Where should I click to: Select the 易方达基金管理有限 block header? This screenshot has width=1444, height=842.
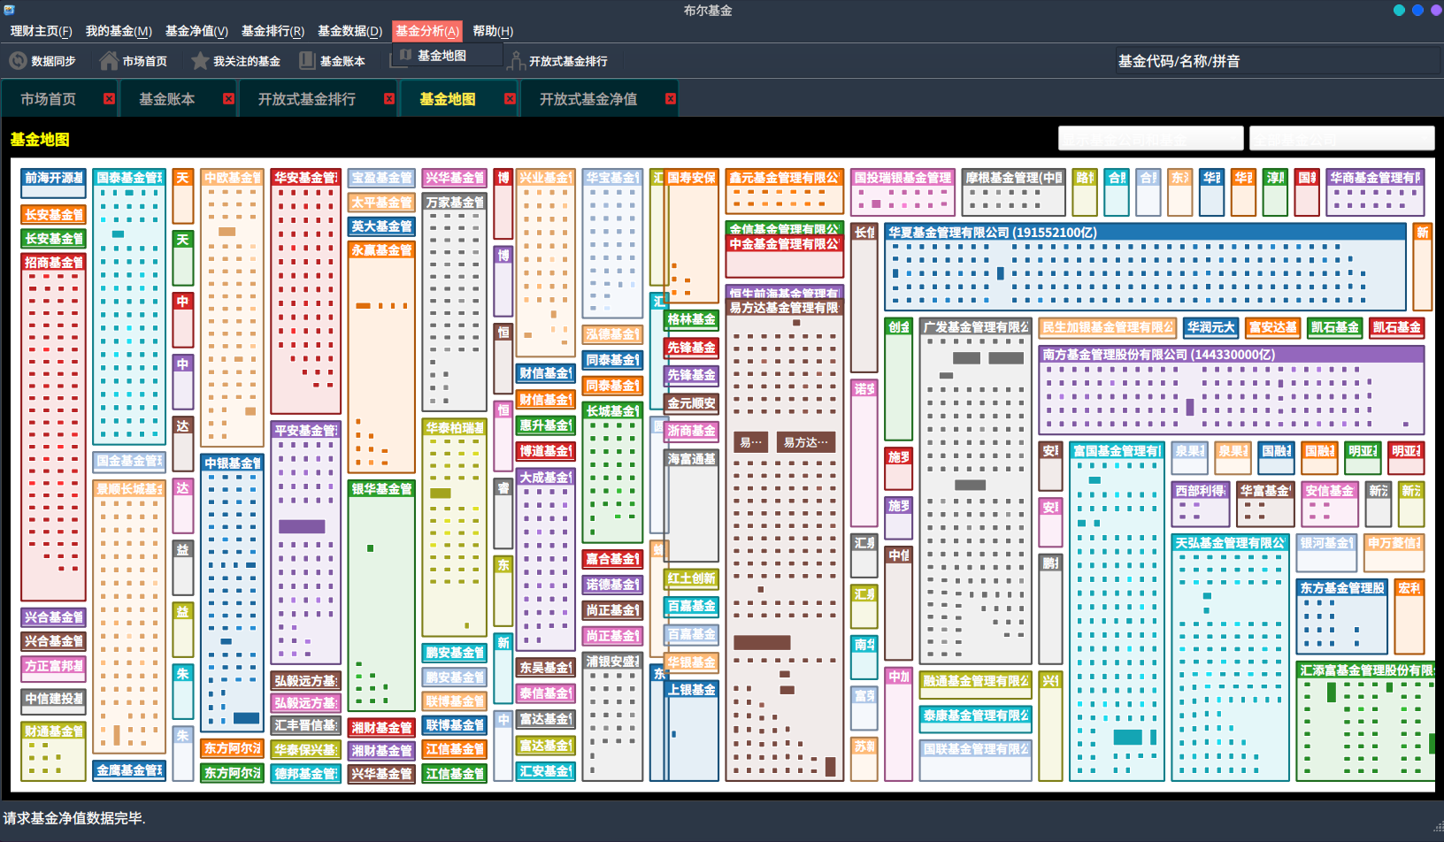click(x=784, y=308)
